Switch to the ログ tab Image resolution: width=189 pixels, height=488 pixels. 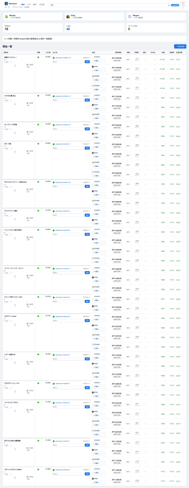(29, 4)
